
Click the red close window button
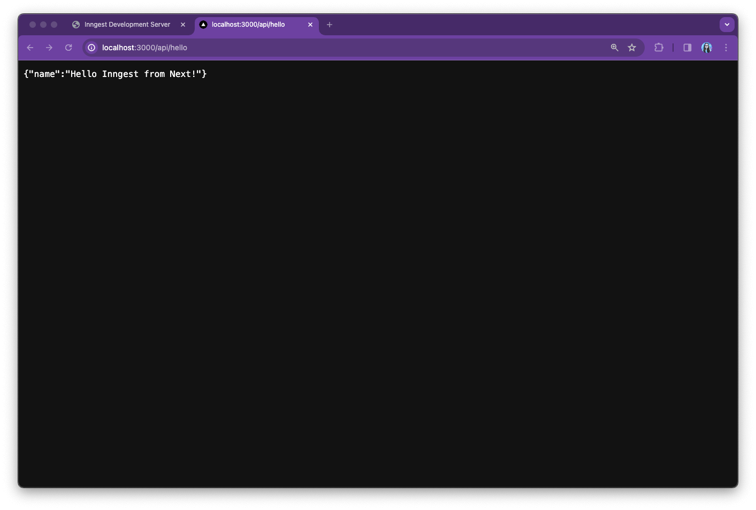pos(33,25)
